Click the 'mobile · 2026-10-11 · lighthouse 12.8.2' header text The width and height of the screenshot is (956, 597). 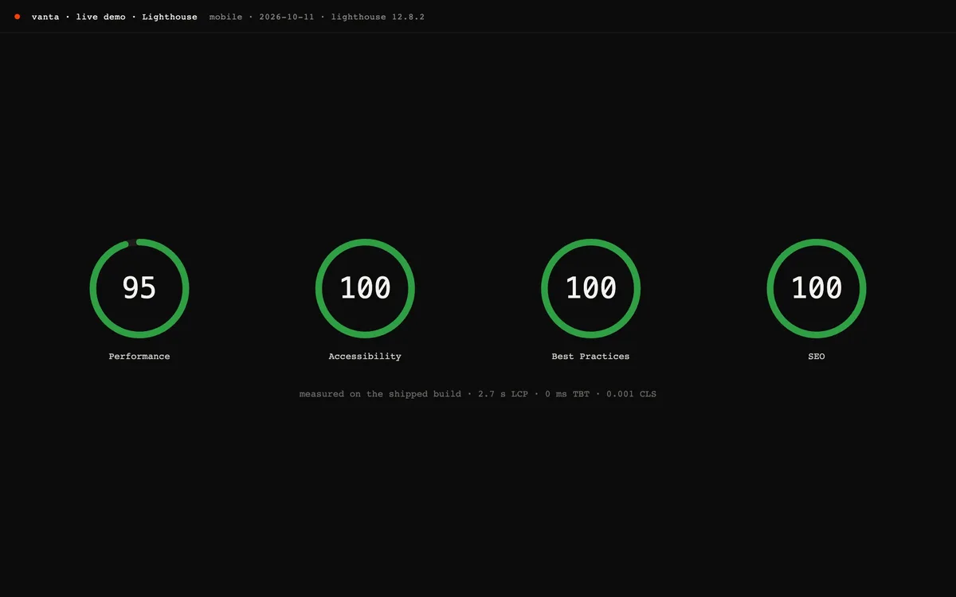click(317, 17)
